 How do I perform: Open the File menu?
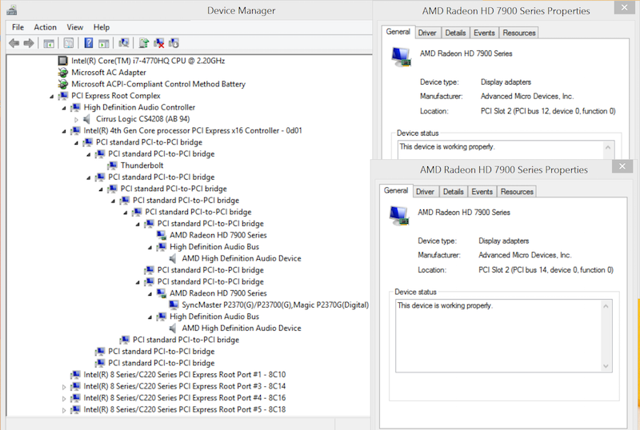pos(18,27)
